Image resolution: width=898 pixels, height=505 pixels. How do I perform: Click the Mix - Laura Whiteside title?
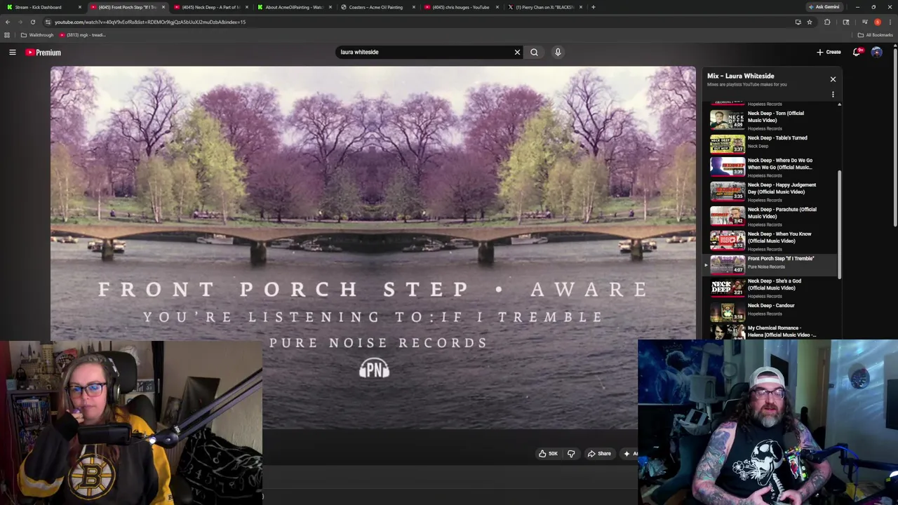[740, 76]
